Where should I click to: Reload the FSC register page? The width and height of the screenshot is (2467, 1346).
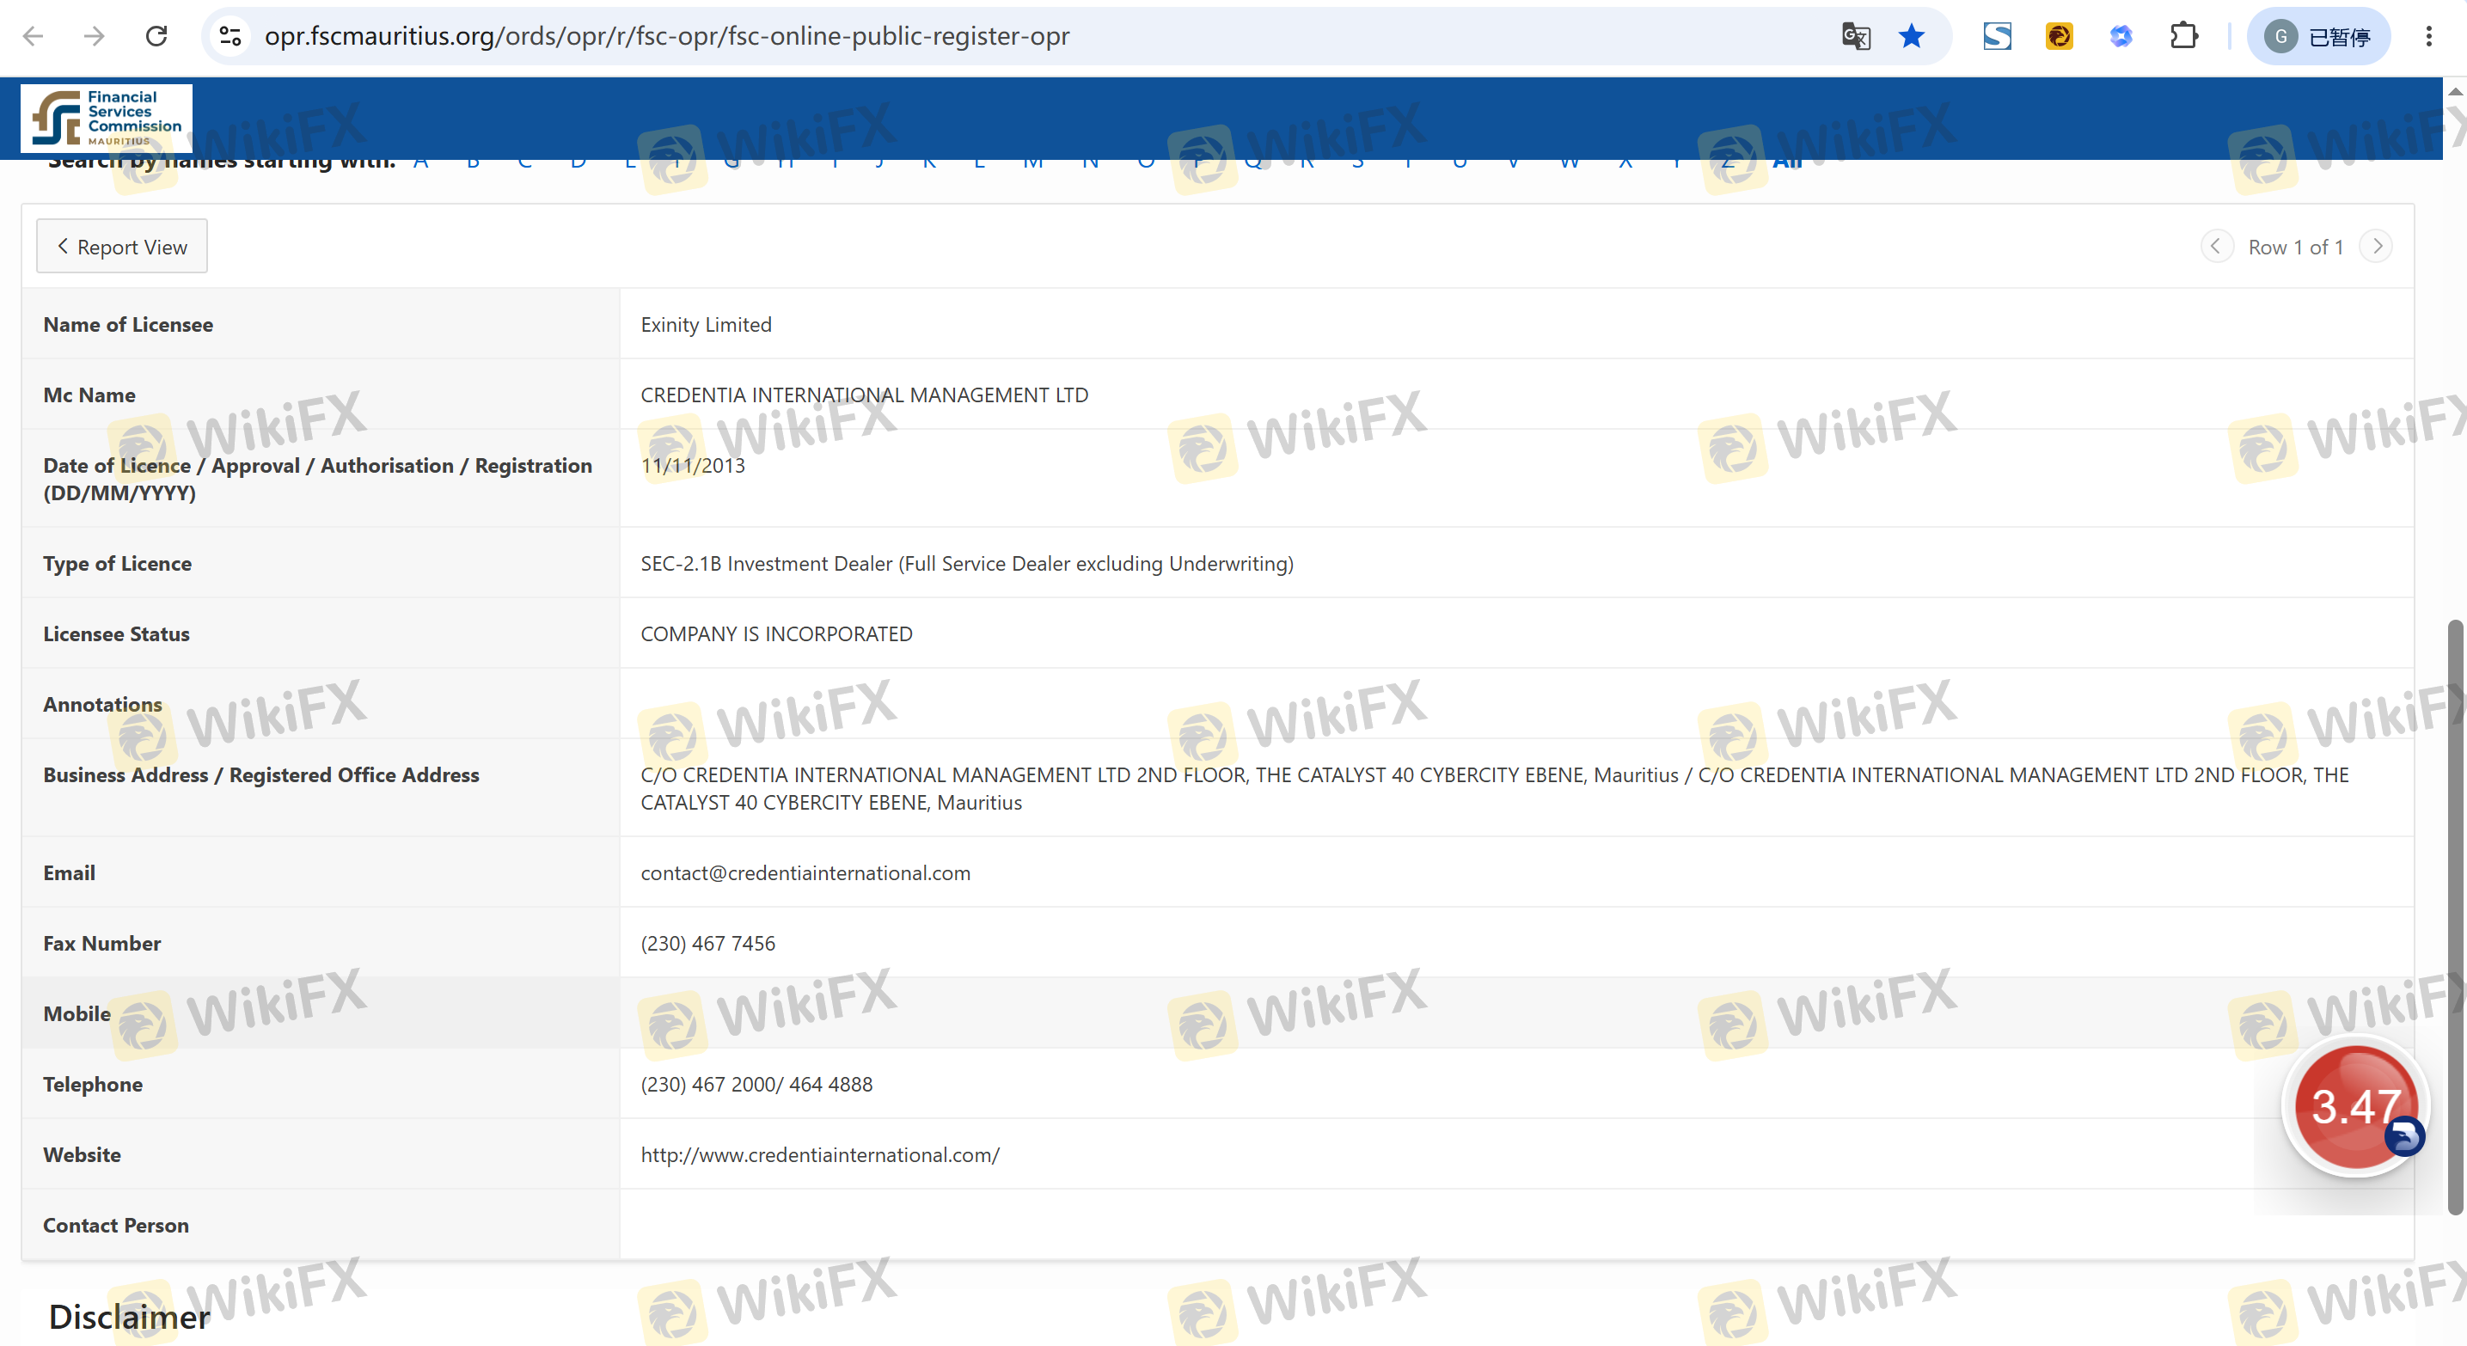click(x=156, y=36)
